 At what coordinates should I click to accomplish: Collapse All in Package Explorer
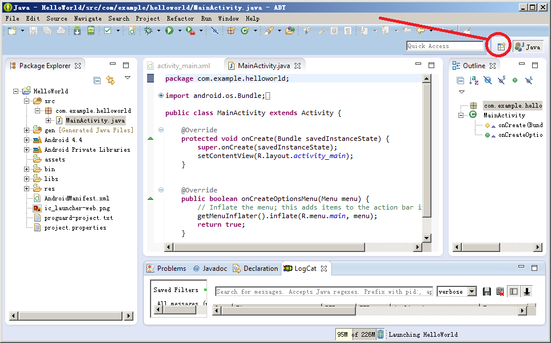[97, 81]
